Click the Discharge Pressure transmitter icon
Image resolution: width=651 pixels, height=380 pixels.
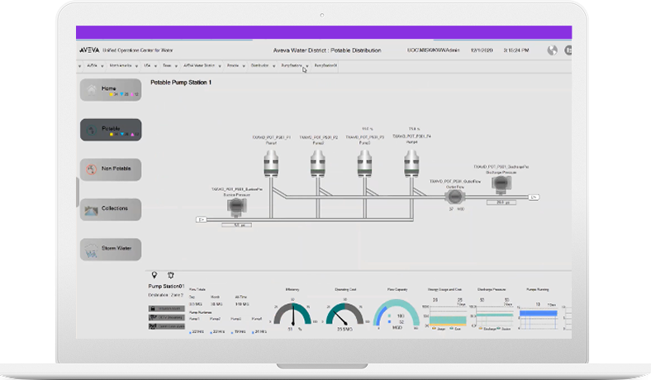click(501, 183)
